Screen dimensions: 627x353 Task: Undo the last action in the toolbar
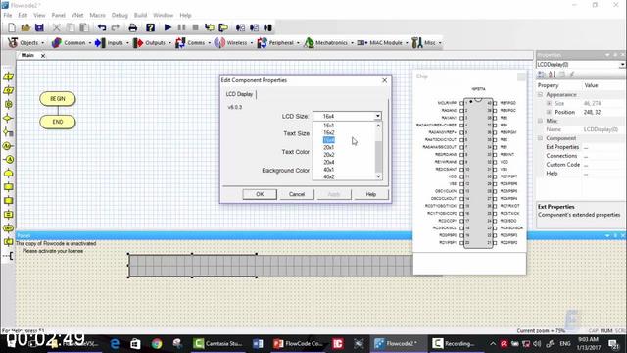[x=102, y=27]
